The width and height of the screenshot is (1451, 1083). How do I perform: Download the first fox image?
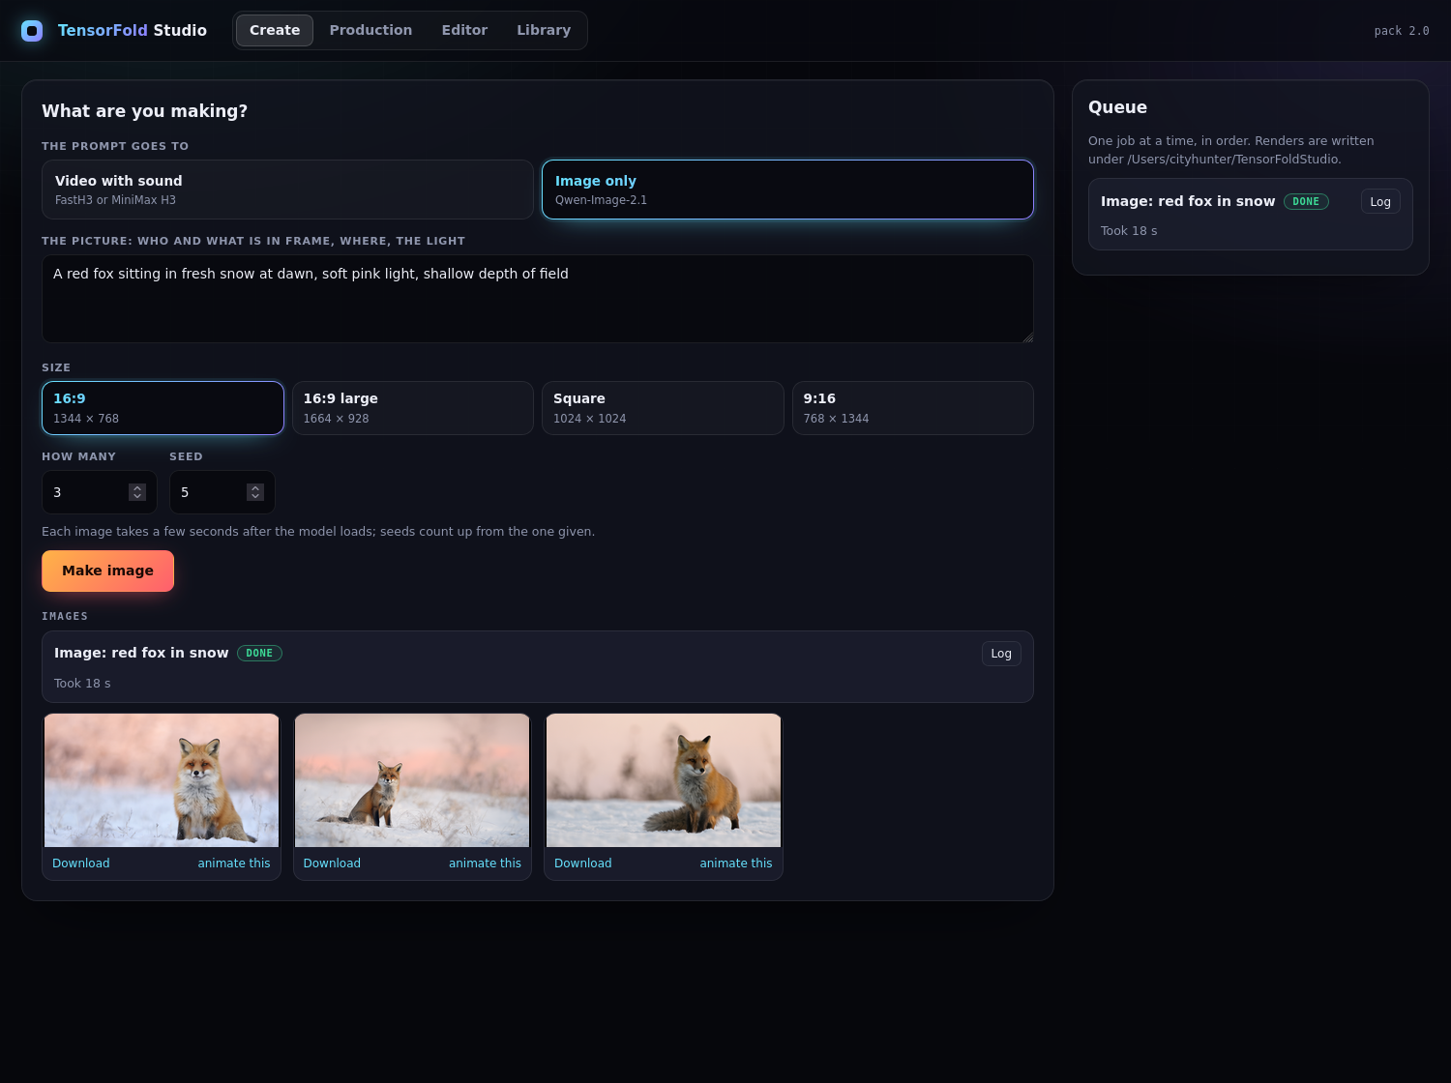(81, 863)
